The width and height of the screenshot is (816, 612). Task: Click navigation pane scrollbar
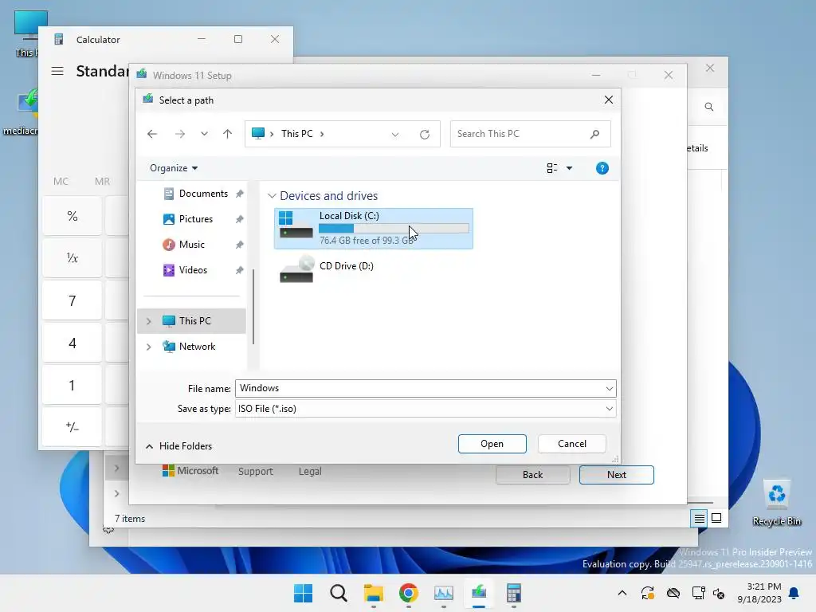(x=253, y=306)
